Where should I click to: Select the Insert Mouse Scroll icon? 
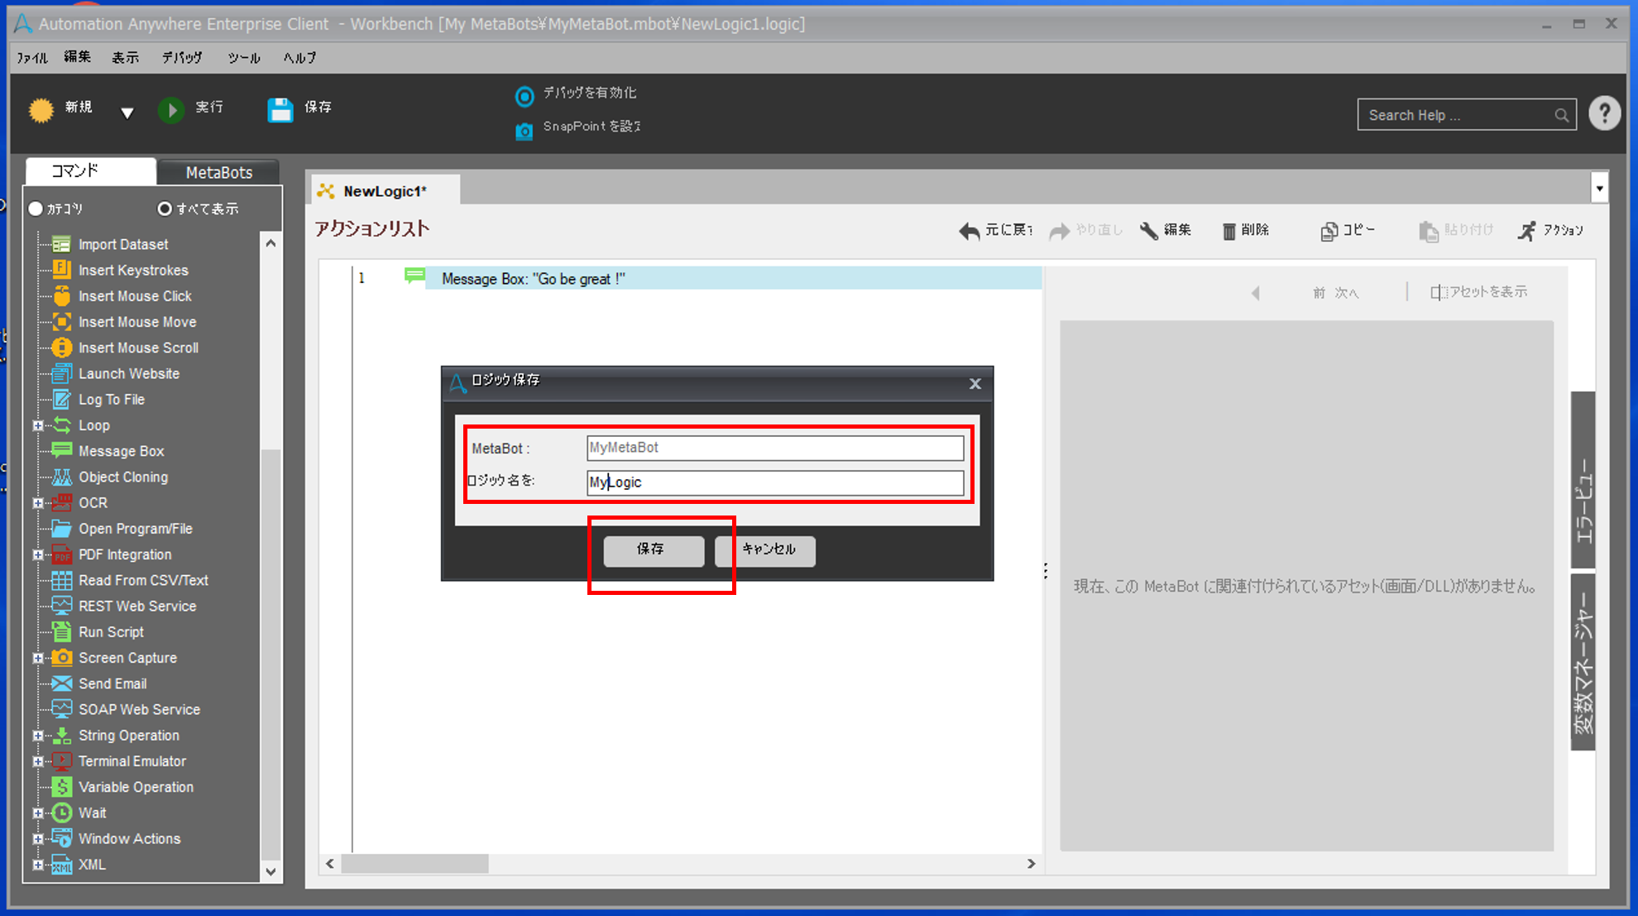pyautogui.click(x=61, y=348)
